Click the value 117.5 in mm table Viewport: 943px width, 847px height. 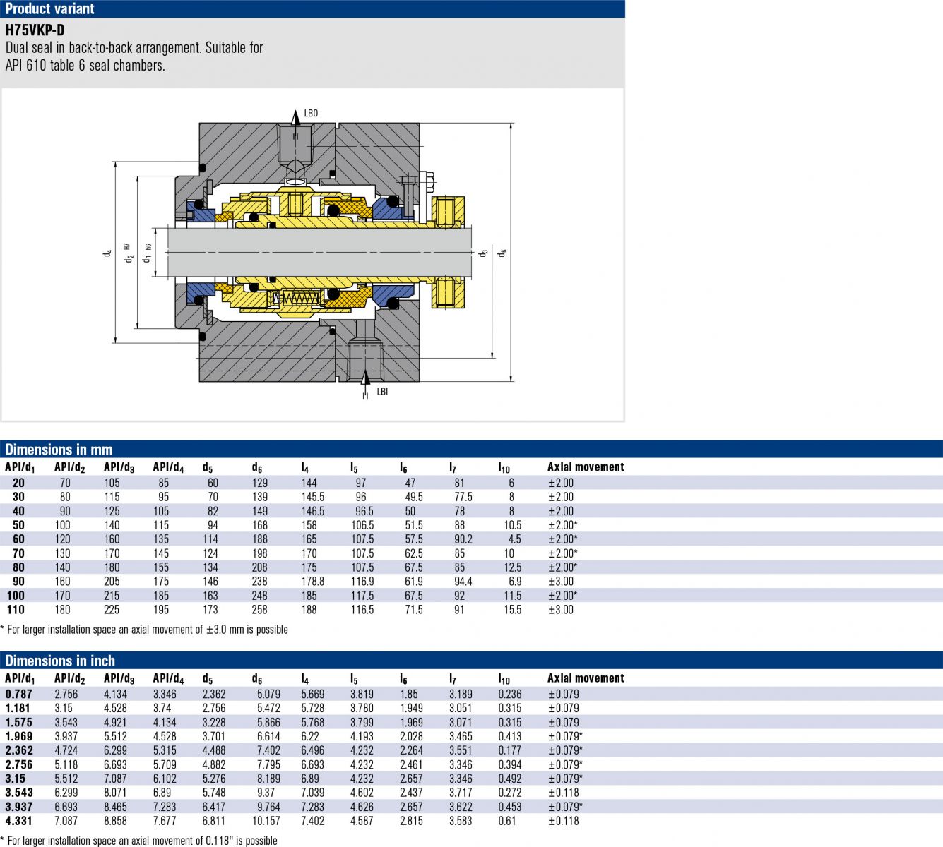tap(362, 596)
